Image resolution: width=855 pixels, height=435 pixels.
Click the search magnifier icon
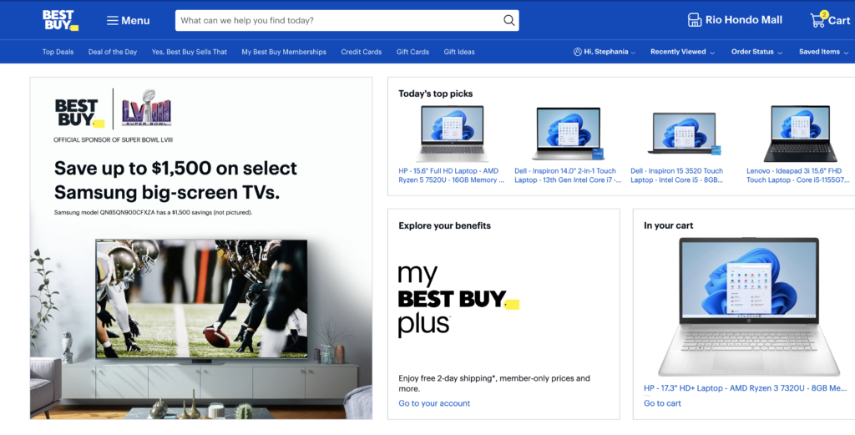point(508,20)
